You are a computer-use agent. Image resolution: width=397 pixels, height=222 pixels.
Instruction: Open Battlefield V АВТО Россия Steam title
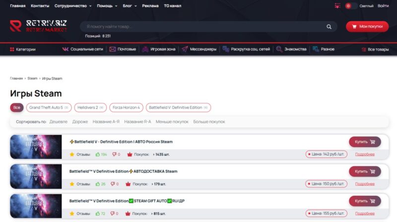tap(121, 142)
